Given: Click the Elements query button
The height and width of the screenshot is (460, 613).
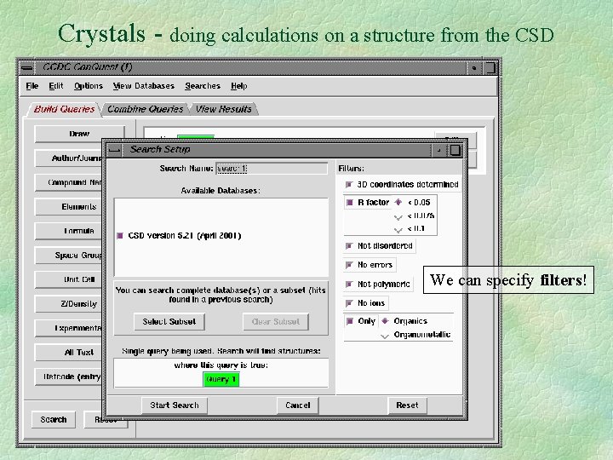Looking at the screenshot, I should [x=68, y=207].
